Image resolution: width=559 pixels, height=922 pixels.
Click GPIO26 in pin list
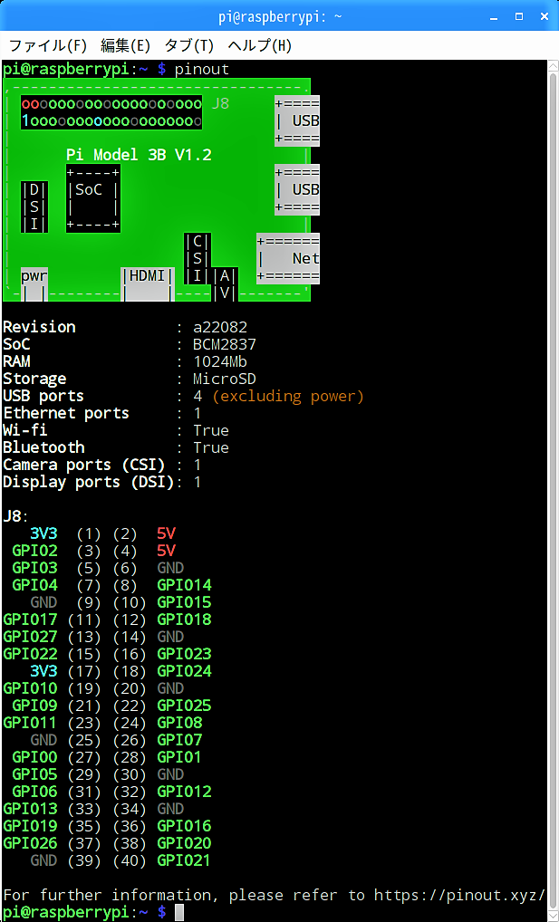tap(30, 842)
